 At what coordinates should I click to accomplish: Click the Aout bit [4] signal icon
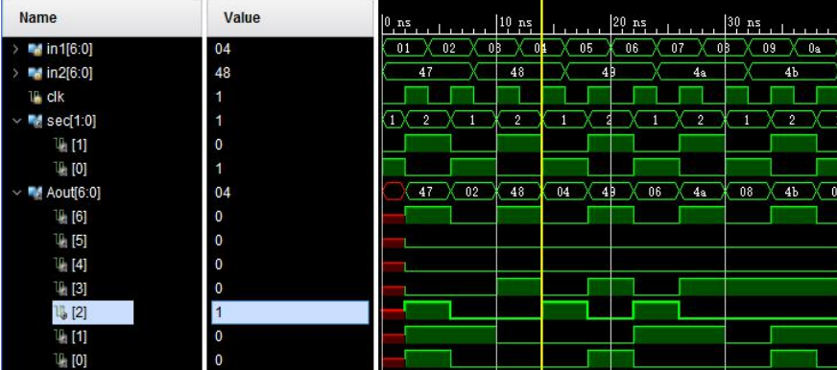pos(60,265)
